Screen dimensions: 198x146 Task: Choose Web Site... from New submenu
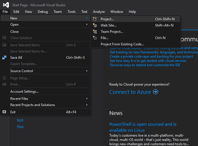(135, 25)
